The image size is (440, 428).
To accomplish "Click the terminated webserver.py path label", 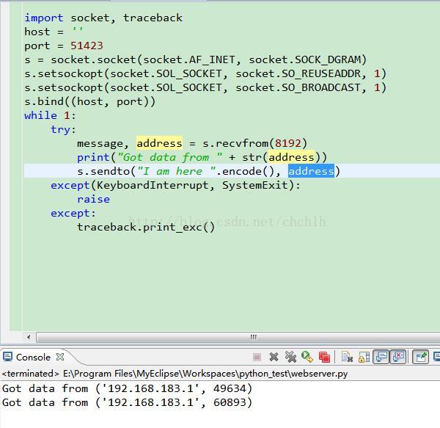I will point(175,374).
